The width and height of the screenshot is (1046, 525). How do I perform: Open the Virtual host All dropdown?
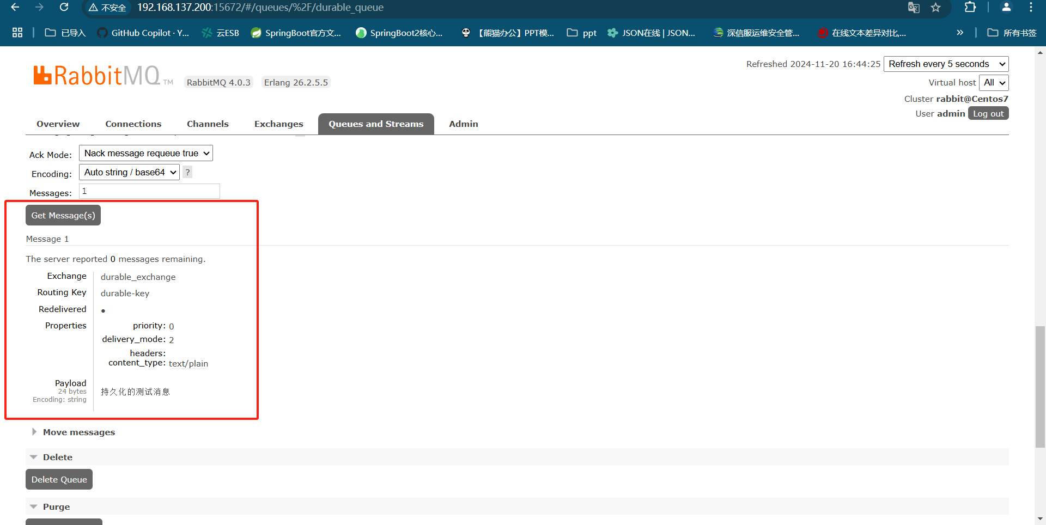(994, 82)
